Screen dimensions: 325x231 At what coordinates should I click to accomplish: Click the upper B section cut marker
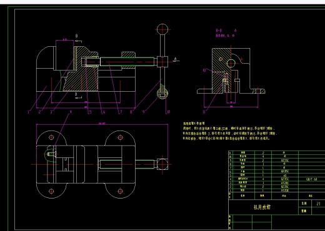[x=77, y=39]
